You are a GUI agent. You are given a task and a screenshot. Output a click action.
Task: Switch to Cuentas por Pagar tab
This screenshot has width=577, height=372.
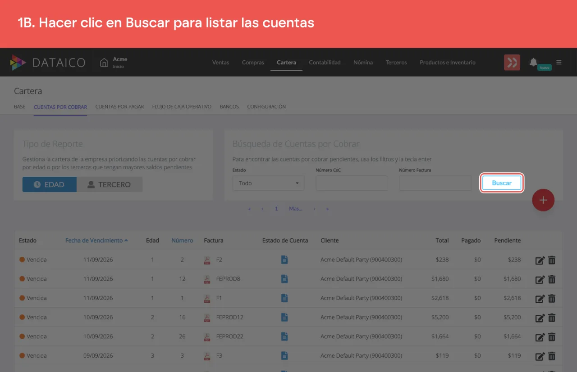(x=119, y=107)
